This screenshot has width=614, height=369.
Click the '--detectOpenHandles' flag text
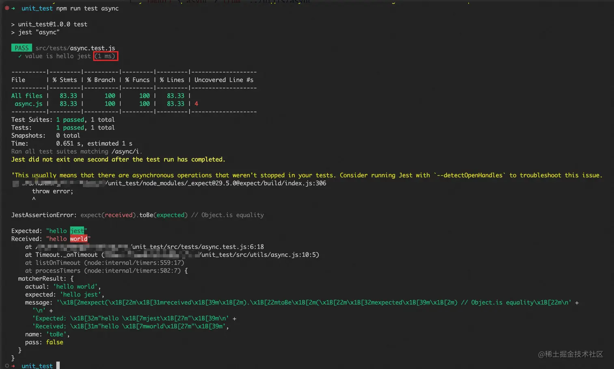click(470, 175)
